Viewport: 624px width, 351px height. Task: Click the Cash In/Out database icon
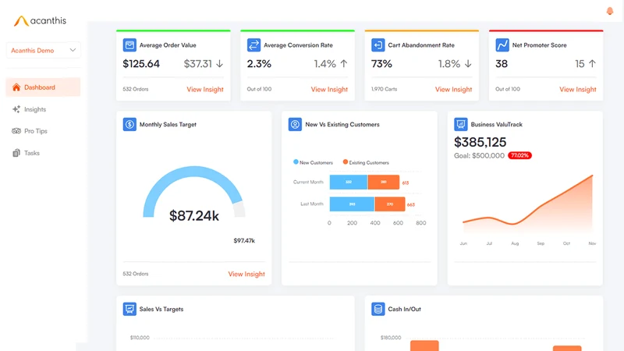pos(378,309)
